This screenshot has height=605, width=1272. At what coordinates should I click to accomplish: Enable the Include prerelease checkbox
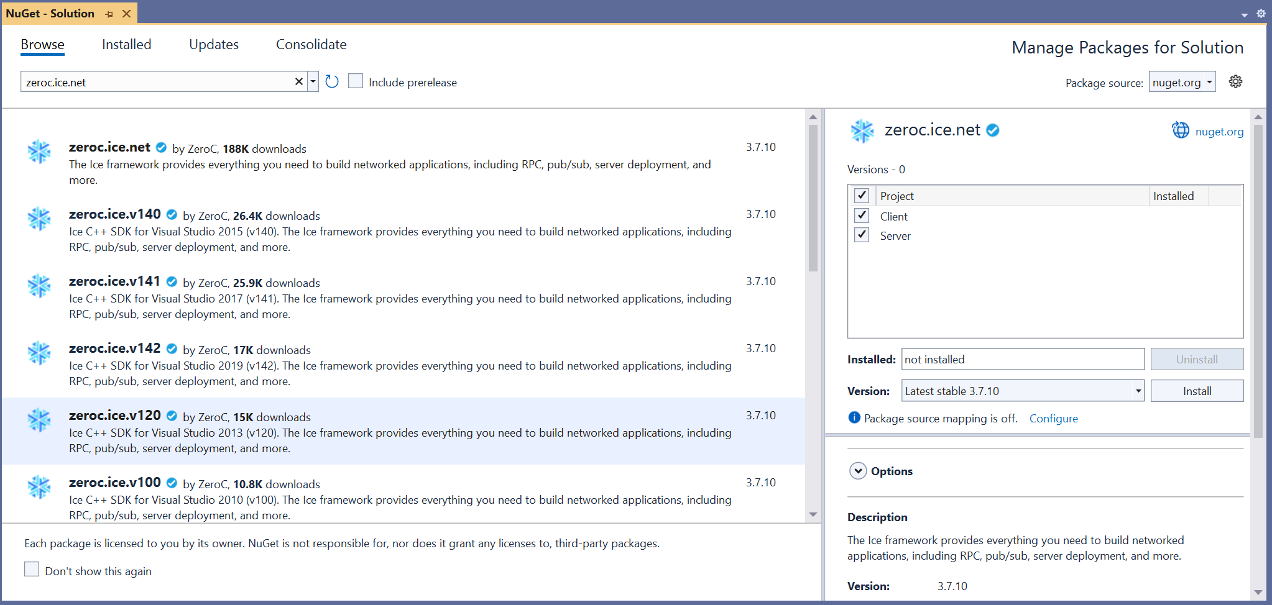tap(356, 81)
